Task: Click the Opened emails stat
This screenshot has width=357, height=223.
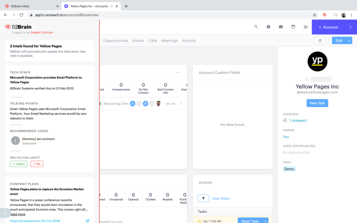Action: click(x=133, y=197)
